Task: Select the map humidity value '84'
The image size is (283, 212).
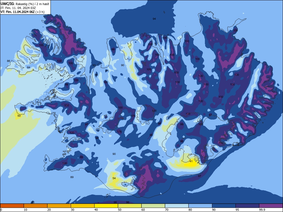Action: (x=29, y=68)
